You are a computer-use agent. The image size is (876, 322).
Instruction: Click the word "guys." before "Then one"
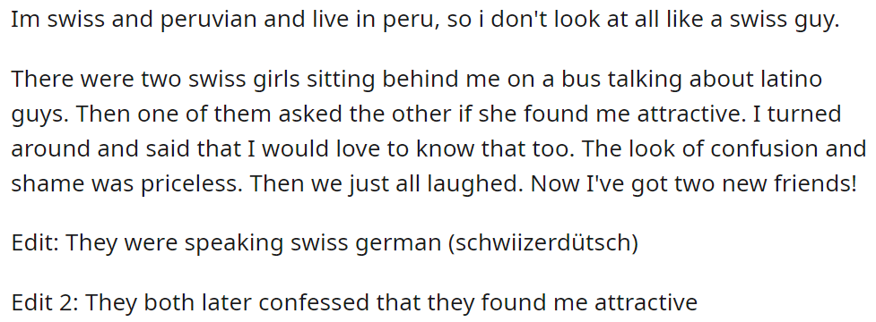click(x=39, y=114)
